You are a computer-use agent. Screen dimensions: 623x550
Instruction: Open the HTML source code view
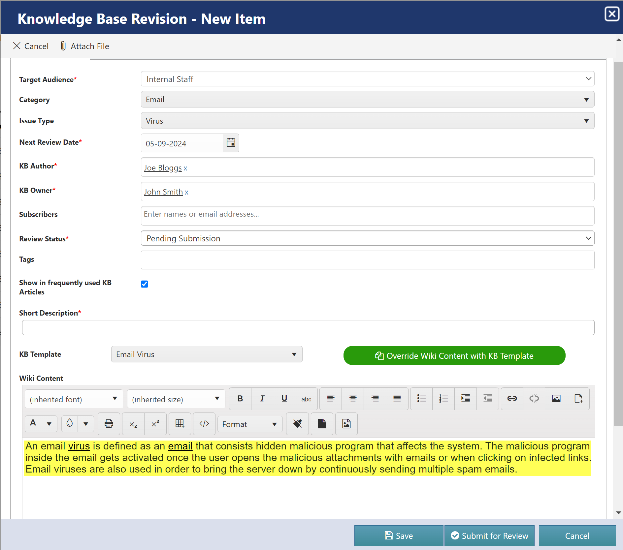coord(204,424)
